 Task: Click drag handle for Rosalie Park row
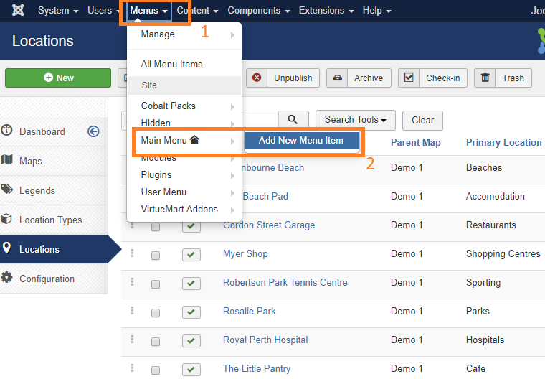[132, 310]
